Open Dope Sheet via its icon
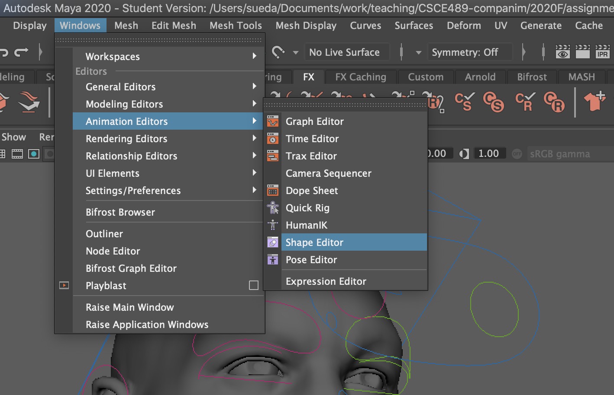614x395 pixels. 273,191
